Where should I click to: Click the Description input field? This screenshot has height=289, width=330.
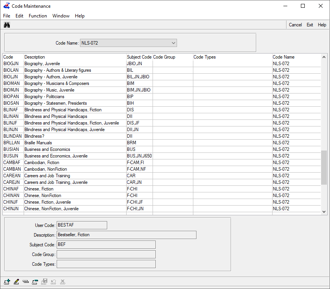126,235
